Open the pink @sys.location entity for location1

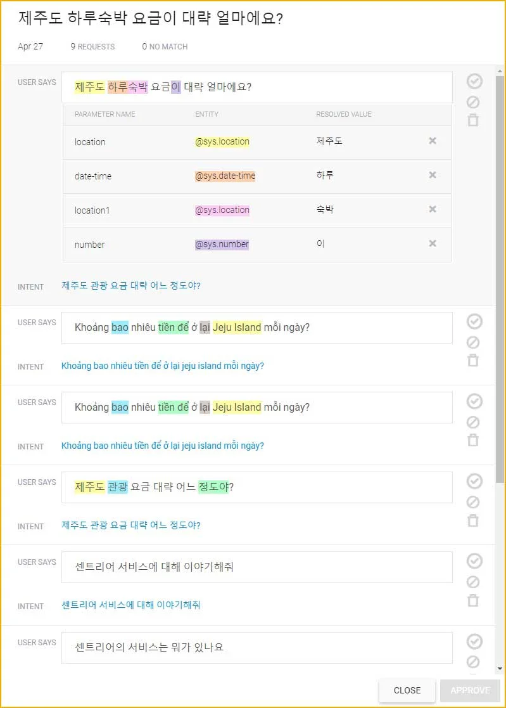pos(222,210)
